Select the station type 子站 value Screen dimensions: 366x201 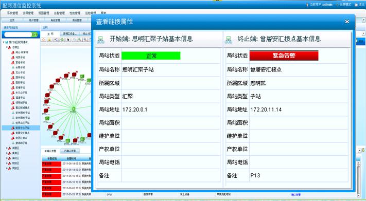(256, 96)
